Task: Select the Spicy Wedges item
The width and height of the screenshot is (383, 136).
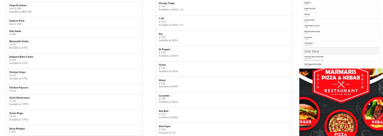Action: tap(17, 129)
